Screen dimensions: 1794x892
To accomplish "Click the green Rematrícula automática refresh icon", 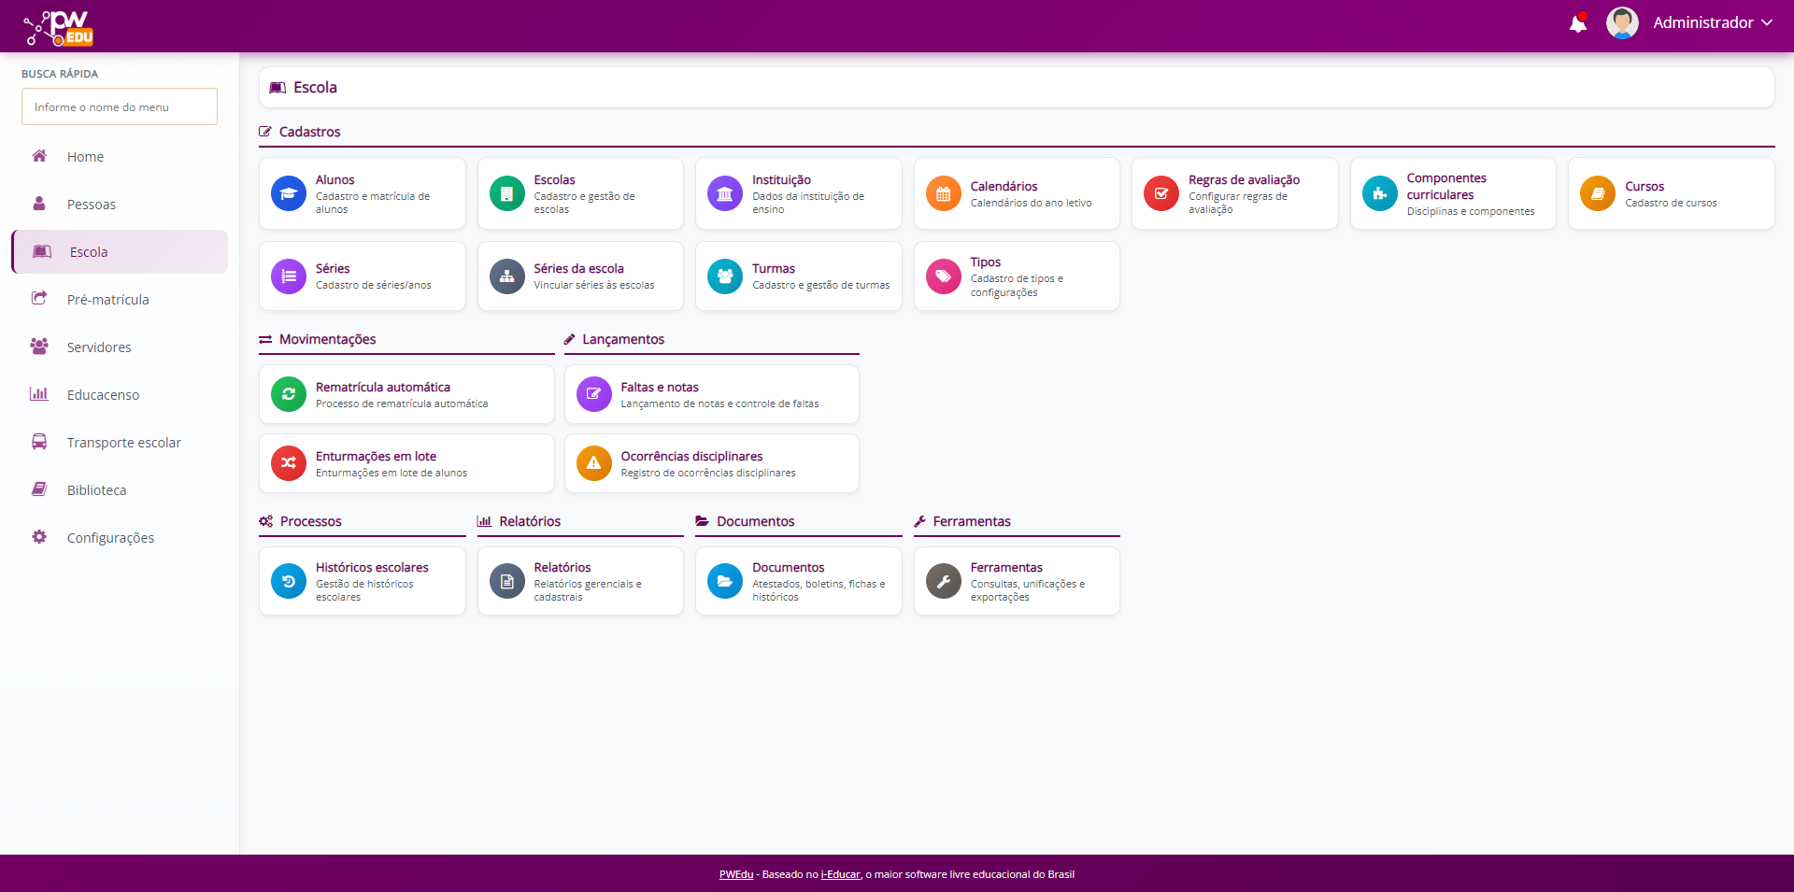I will pyautogui.click(x=289, y=394).
